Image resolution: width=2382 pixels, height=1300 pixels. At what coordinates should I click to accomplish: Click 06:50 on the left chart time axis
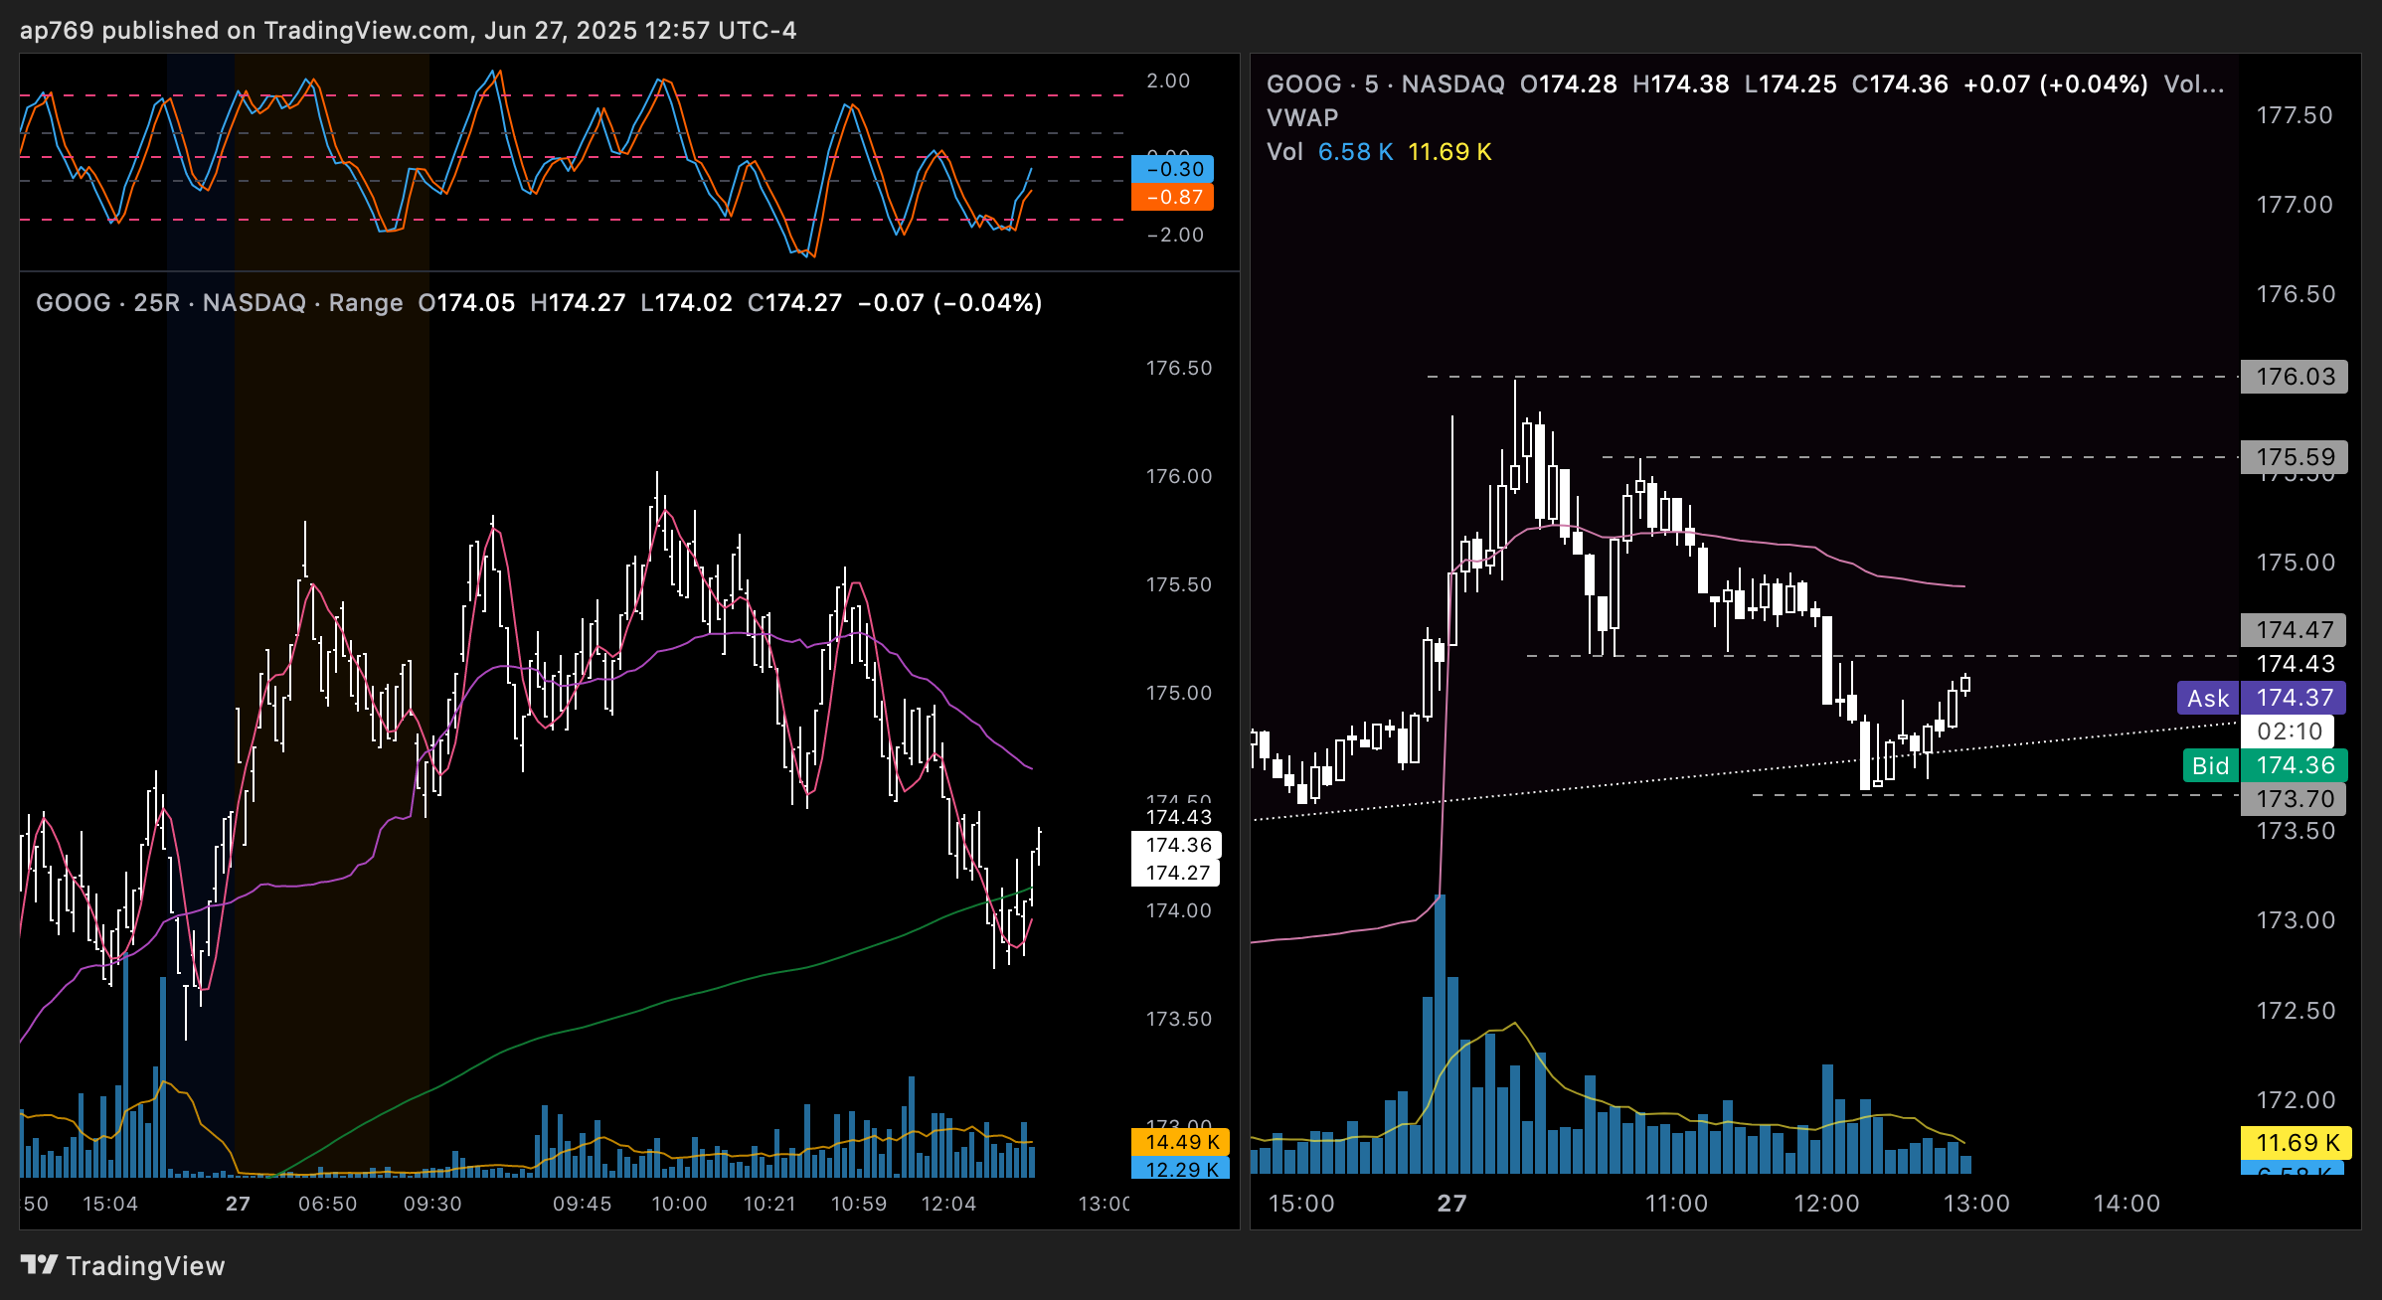(327, 1204)
